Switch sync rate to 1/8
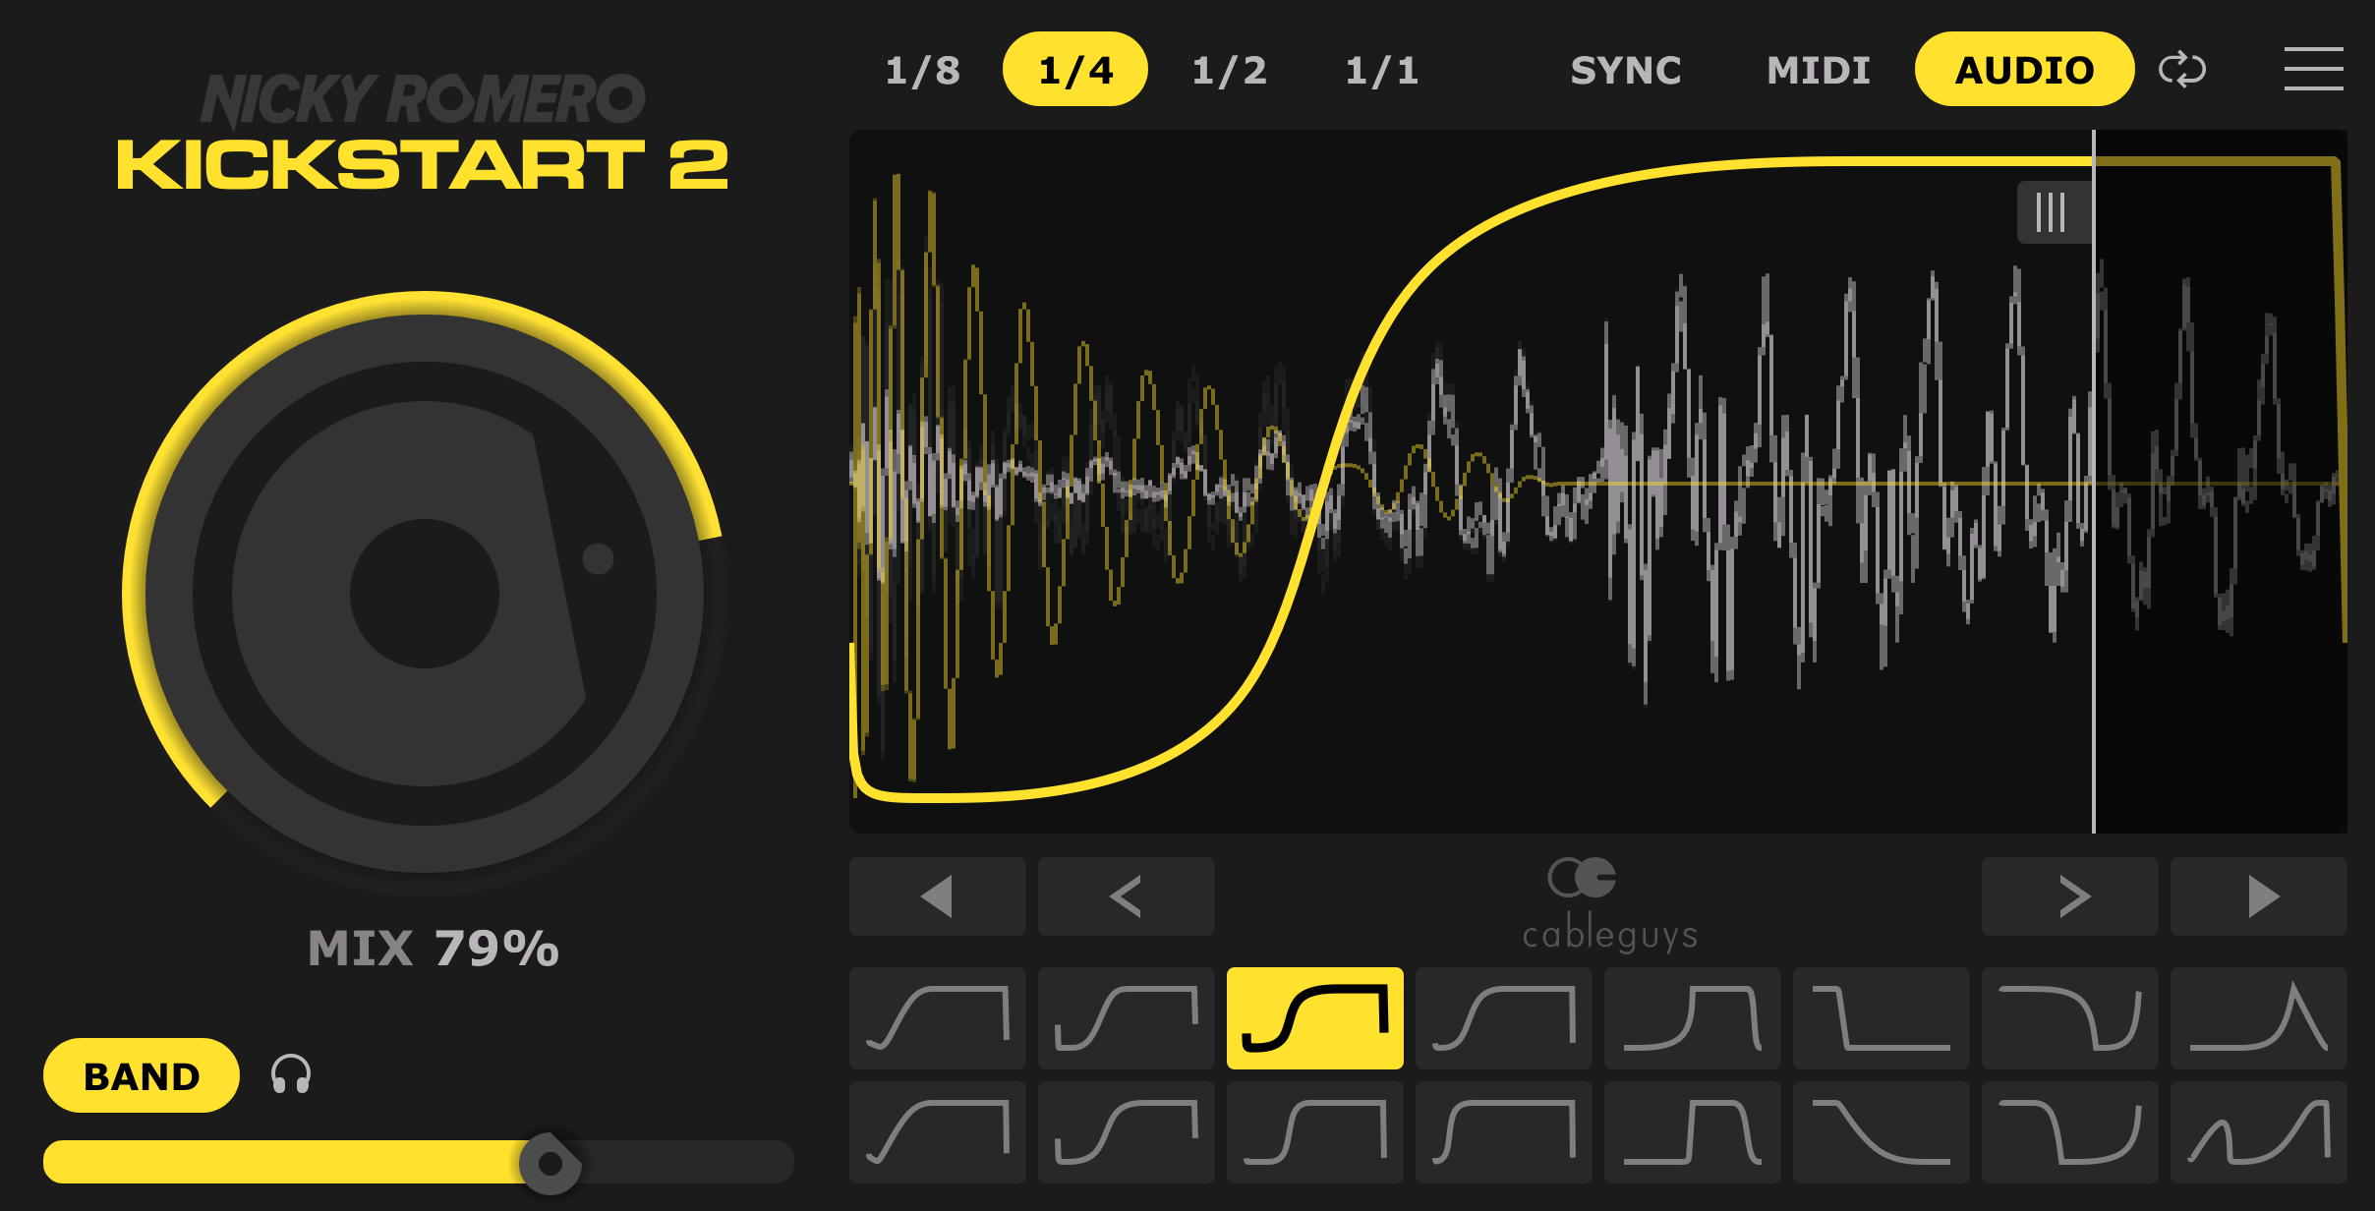Viewport: 2375px width, 1211px height. pyautogui.click(x=922, y=69)
